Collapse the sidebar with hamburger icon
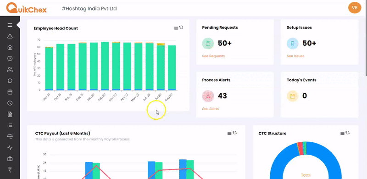The image size is (367, 179). 10,25
